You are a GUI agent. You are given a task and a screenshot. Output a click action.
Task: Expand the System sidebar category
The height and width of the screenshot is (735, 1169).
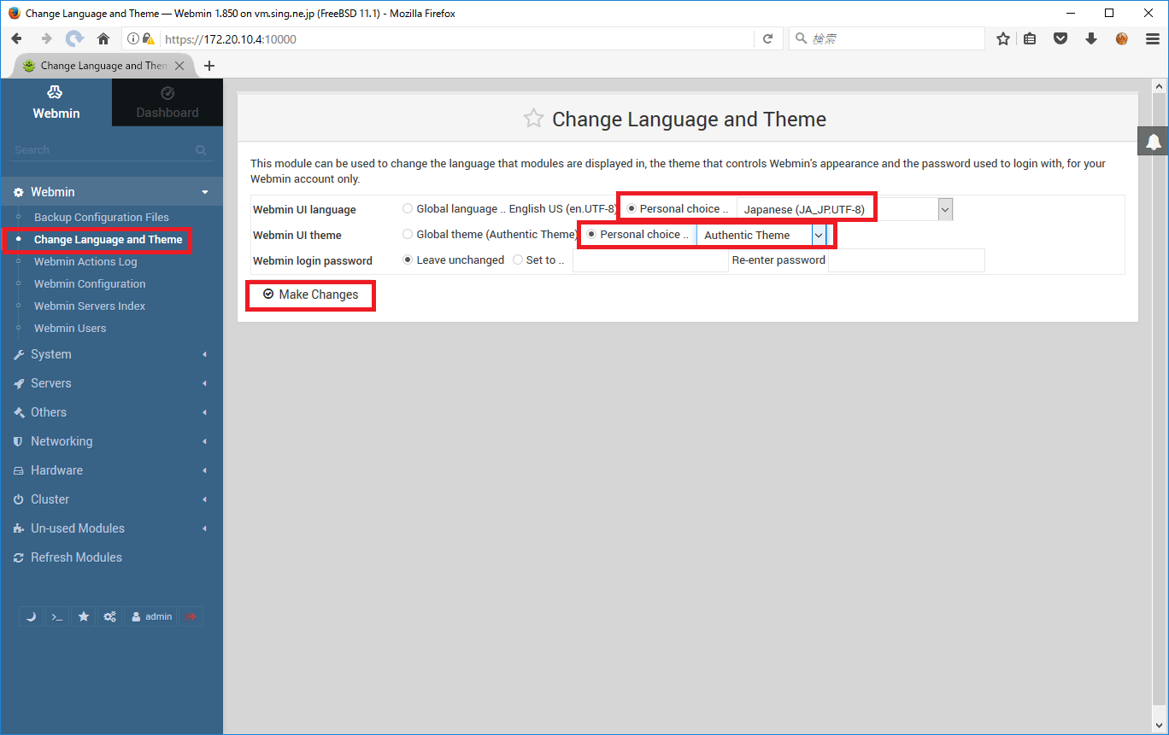111,354
